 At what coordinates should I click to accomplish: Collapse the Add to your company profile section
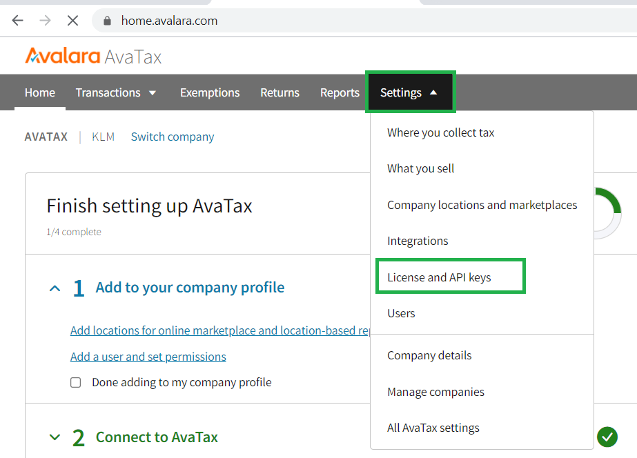click(x=55, y=288)
